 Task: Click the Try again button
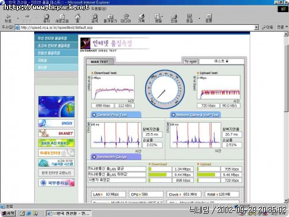click(x=190, y=61)
